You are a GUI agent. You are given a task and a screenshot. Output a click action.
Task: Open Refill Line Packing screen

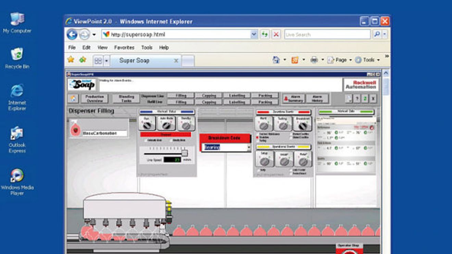[x=265, y=102]
